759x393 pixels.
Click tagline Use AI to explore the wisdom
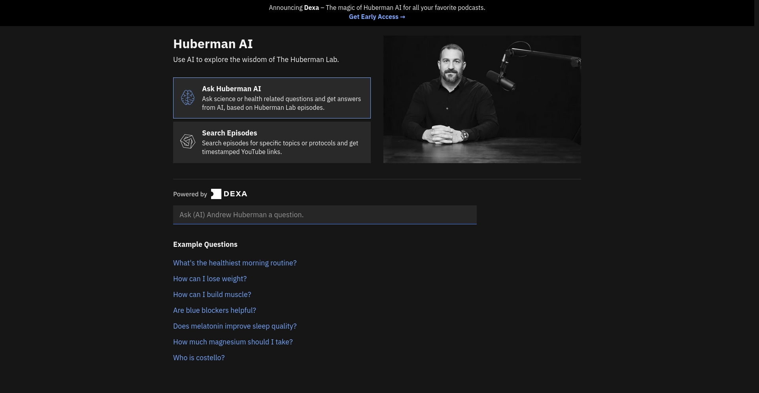coord(256,60)
